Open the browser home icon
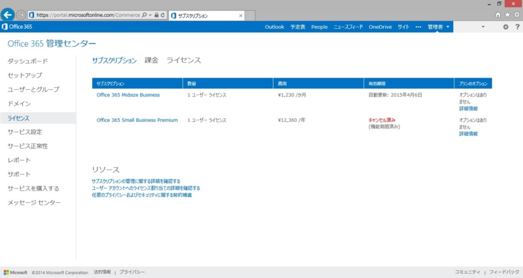The width and height of the screenshot is (523, 278). pos(498,14)
